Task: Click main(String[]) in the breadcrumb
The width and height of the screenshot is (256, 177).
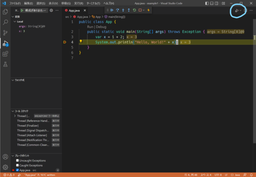Action: 117,17
